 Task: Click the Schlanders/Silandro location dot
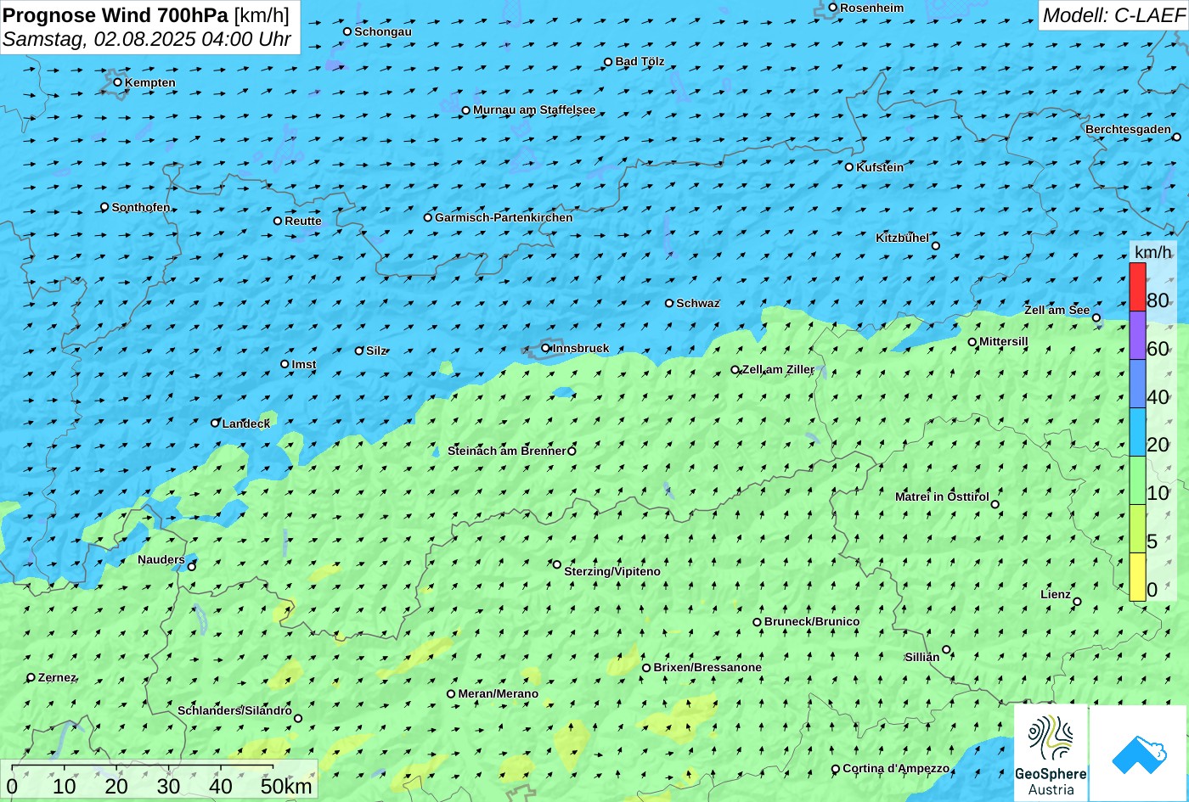coord(298,719)
